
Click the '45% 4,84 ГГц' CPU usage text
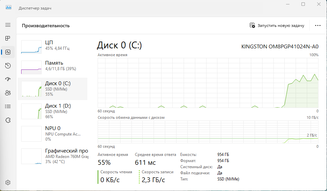pos(57,48)
